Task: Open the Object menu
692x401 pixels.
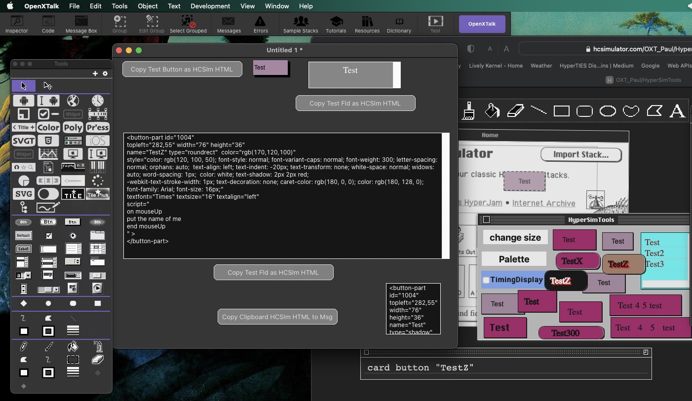Action: pos(148,6)
